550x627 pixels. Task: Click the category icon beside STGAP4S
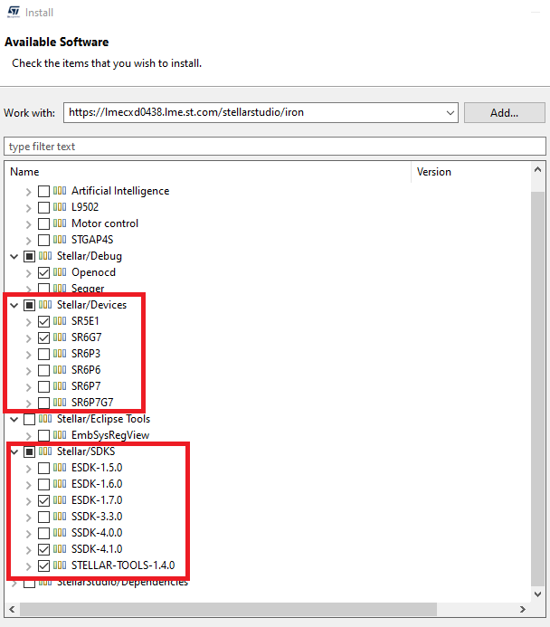coord(60,240)
